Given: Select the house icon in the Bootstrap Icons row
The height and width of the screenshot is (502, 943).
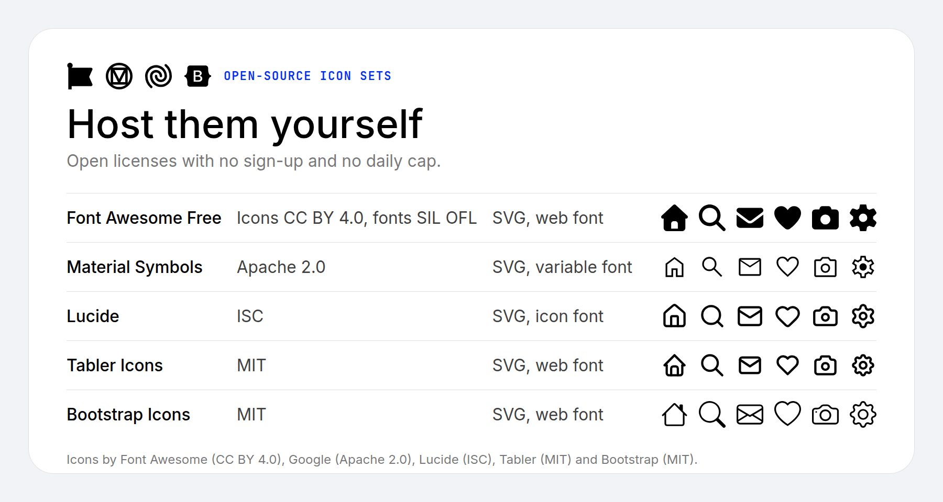Looking at the screenshot, I should point(675,415).
